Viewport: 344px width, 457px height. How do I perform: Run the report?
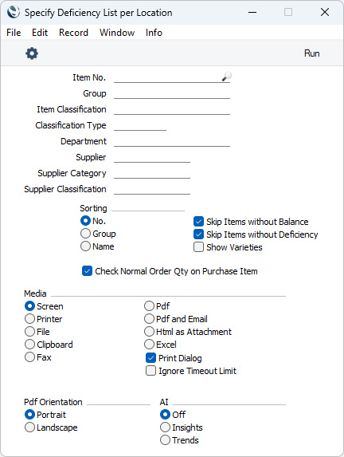point(311,53)
